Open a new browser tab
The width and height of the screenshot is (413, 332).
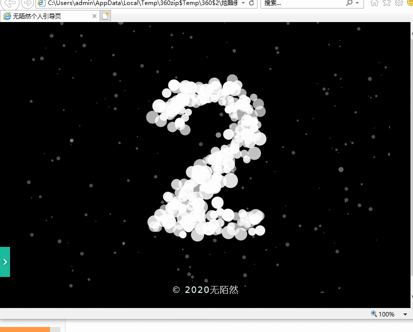[104, 16]
